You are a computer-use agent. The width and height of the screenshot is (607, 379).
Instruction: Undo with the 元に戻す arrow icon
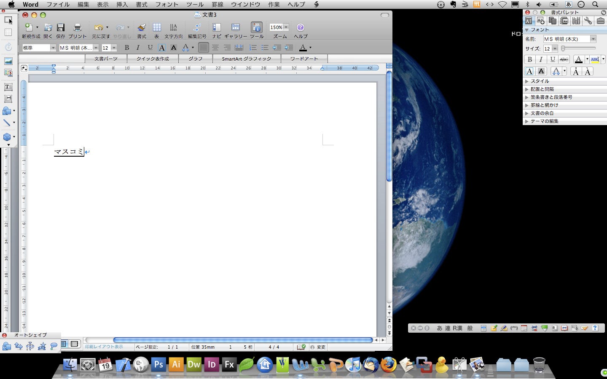99,27
